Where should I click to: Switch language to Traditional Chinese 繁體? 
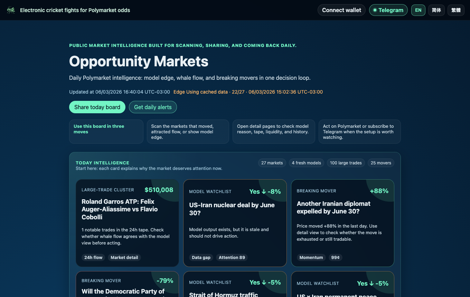(456, 10)
